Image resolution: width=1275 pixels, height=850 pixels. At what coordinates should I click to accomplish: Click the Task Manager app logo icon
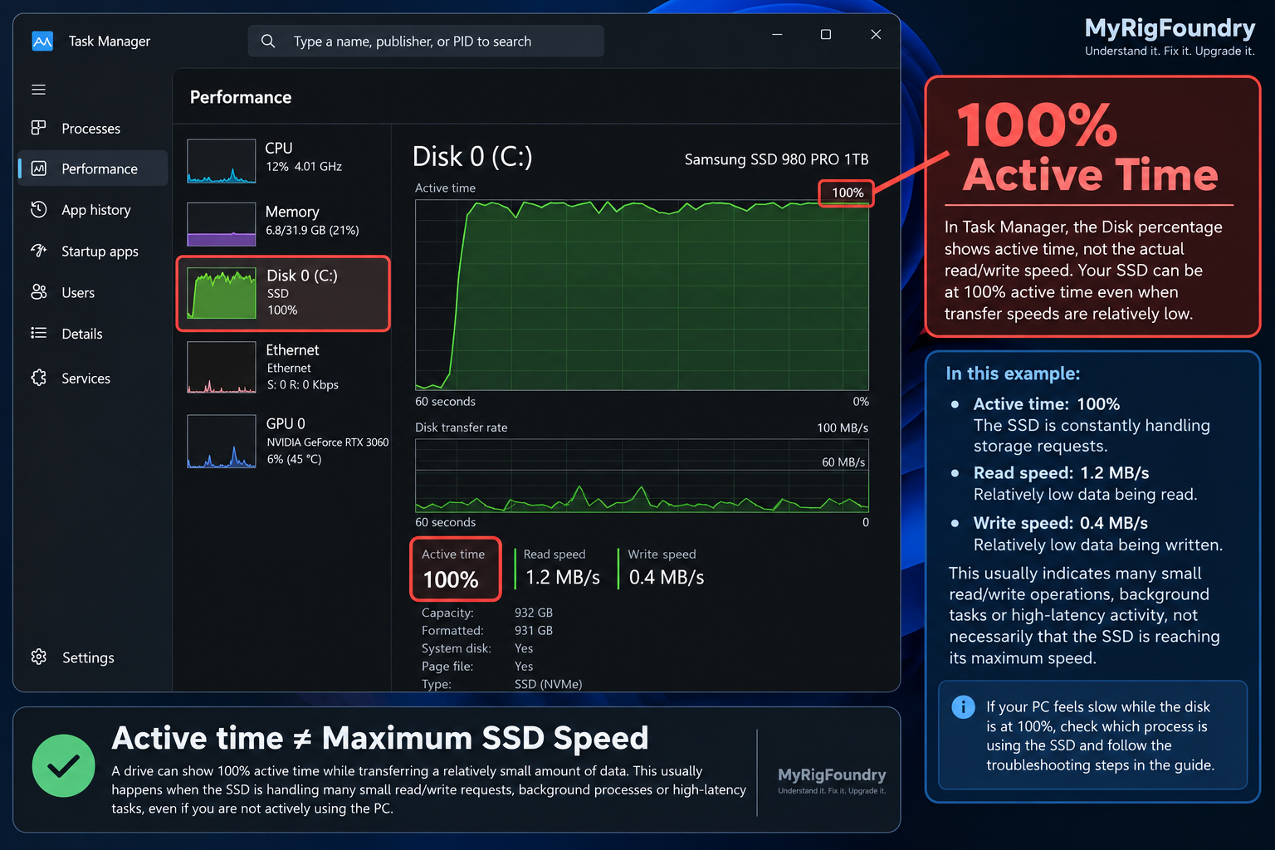(x=42, y=41)
